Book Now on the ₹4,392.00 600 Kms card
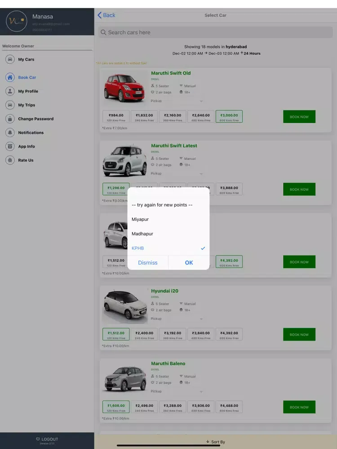The image size is (337, 449). pos(299,262)
